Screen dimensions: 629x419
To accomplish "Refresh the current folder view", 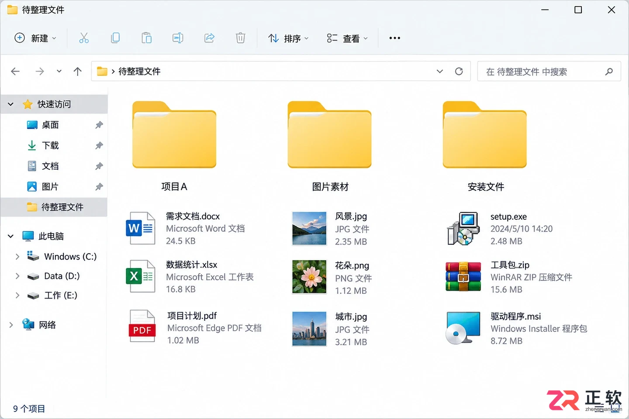I will click(x=459, y=71).
